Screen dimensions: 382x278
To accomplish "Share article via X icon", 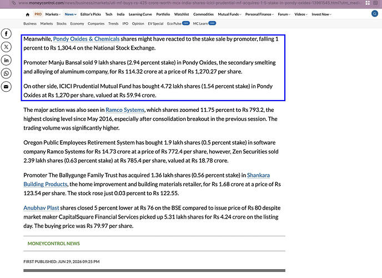I will point(6,47).
